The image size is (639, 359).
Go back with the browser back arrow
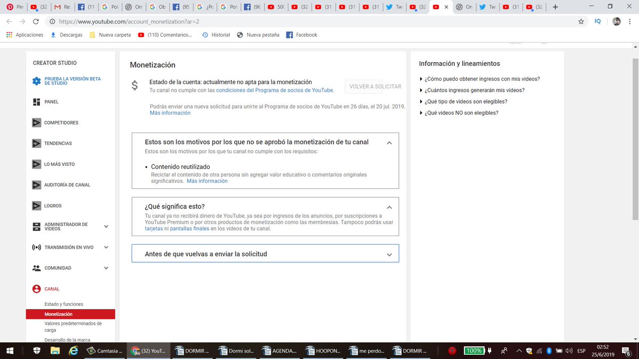pos(9,21)
